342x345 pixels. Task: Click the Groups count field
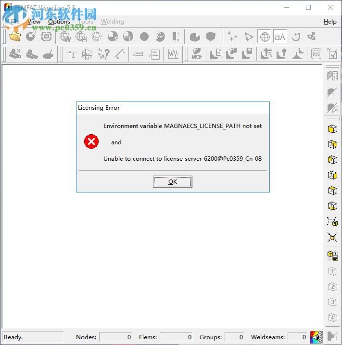234,337
